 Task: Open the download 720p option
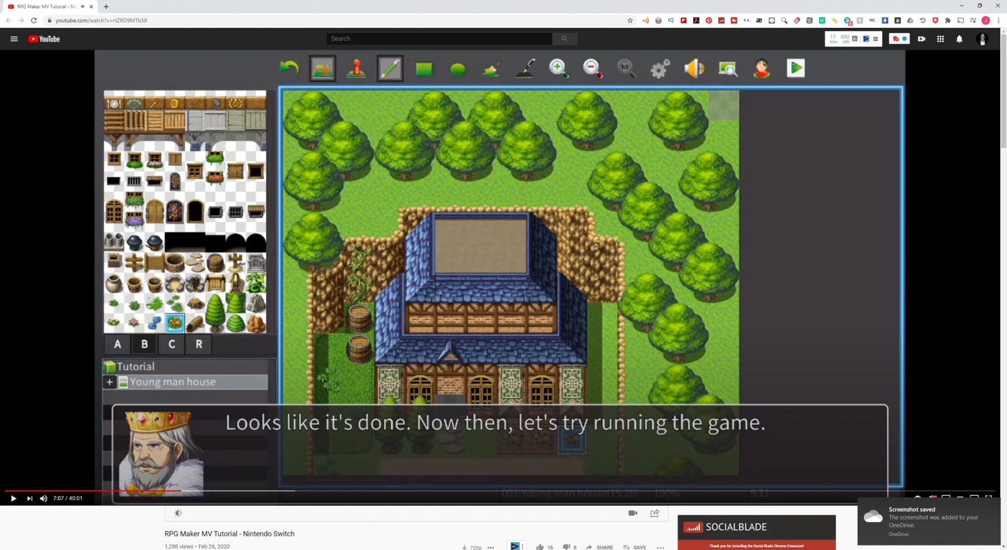pyautogui.click(x=472, y=547)
